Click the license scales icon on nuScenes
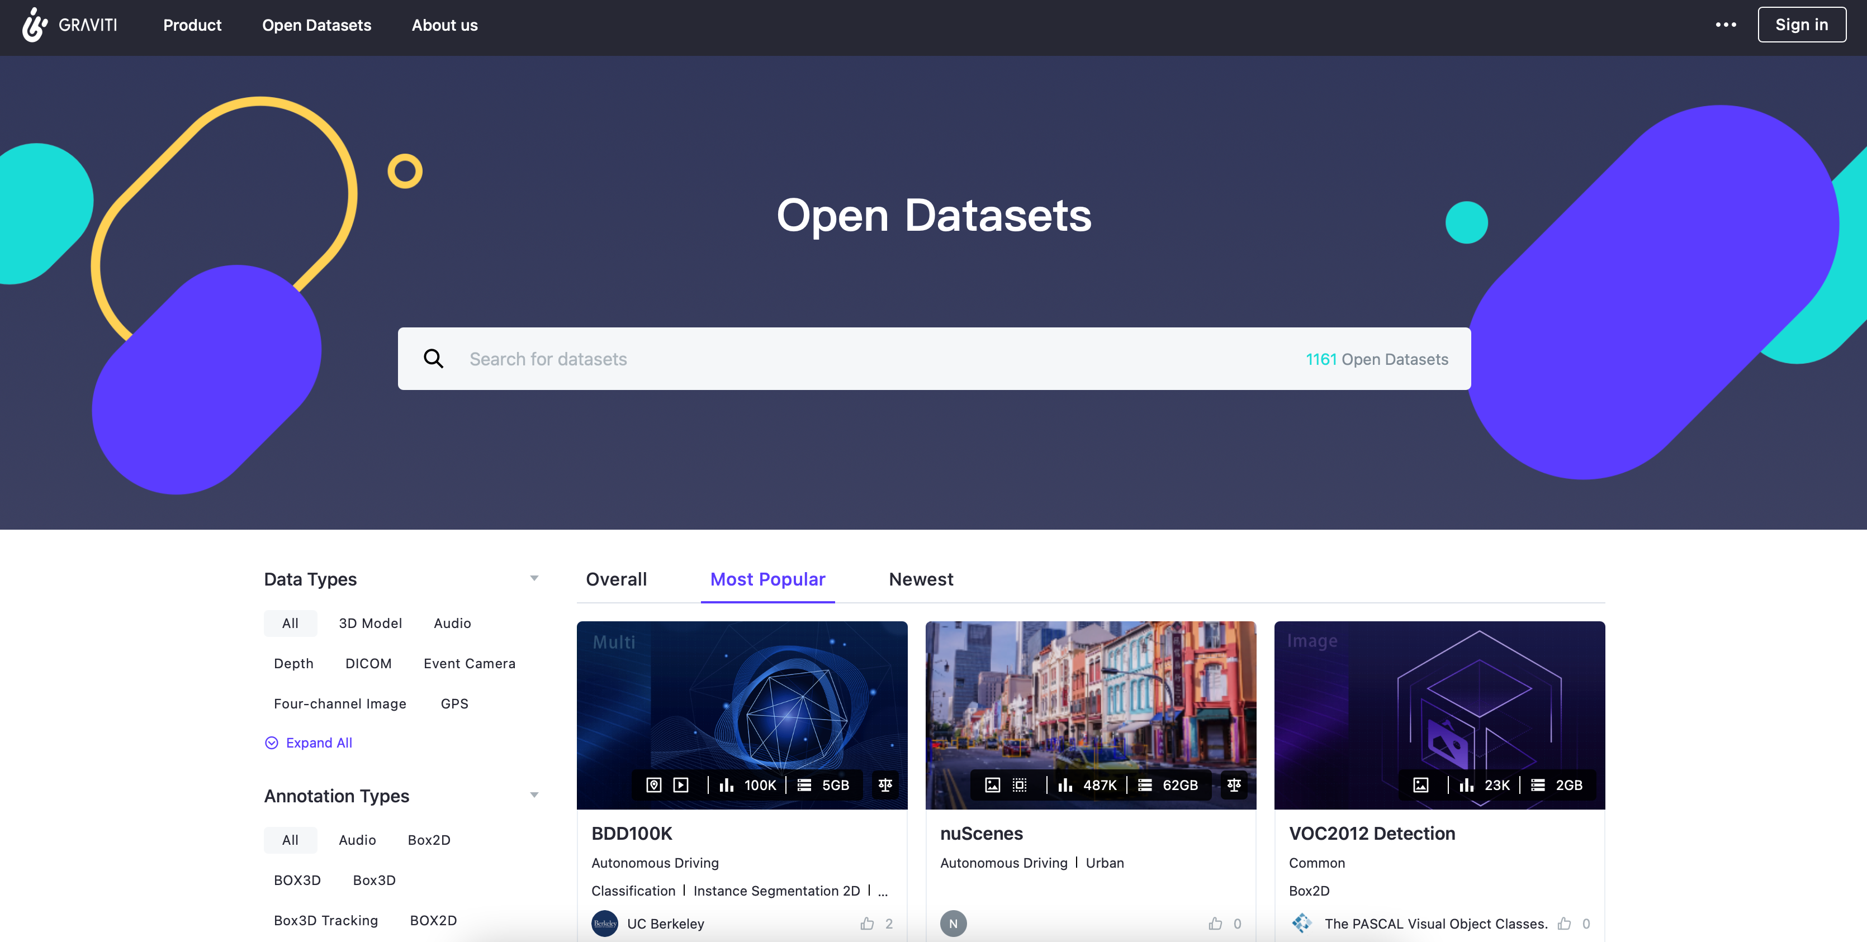The image size is (1867, 942). [1234, 785]
